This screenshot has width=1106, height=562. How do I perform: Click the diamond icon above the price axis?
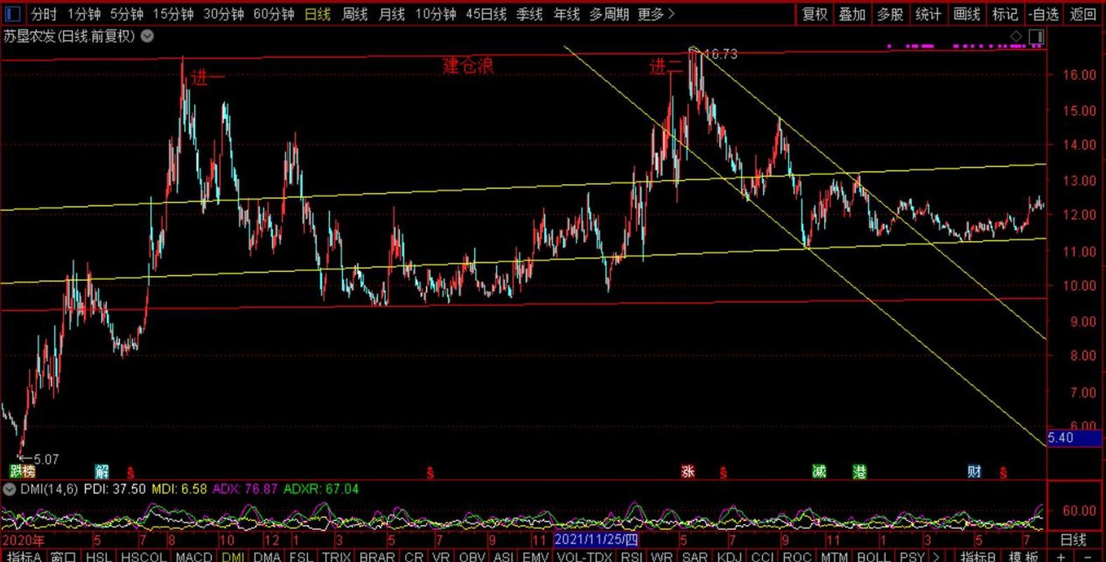point(1016,37)
